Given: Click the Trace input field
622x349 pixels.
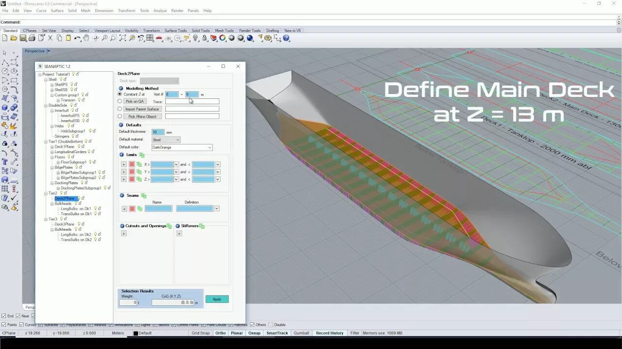Looking at the screenshot, I should [x=192, y=101].
